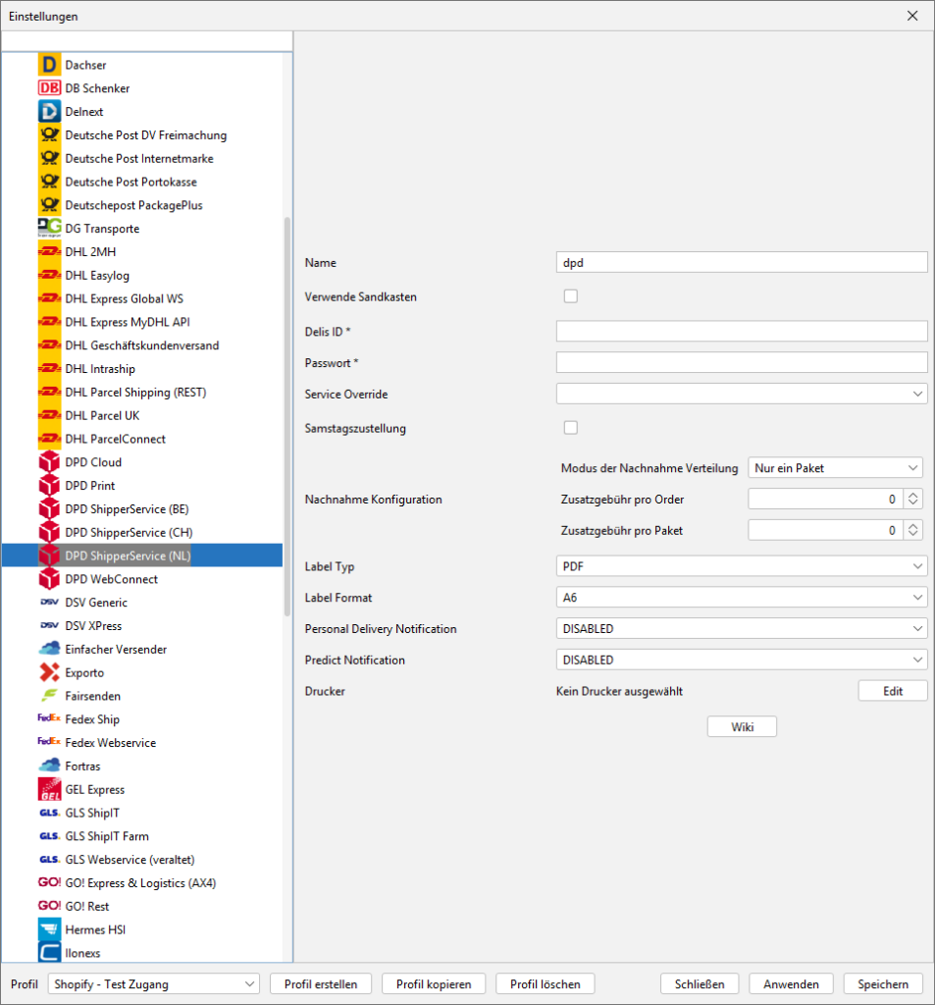Viewport: 935px width, 1005px height.
Task: Click the DB Schenker logo icon
Action: click(x=49, y=88)
